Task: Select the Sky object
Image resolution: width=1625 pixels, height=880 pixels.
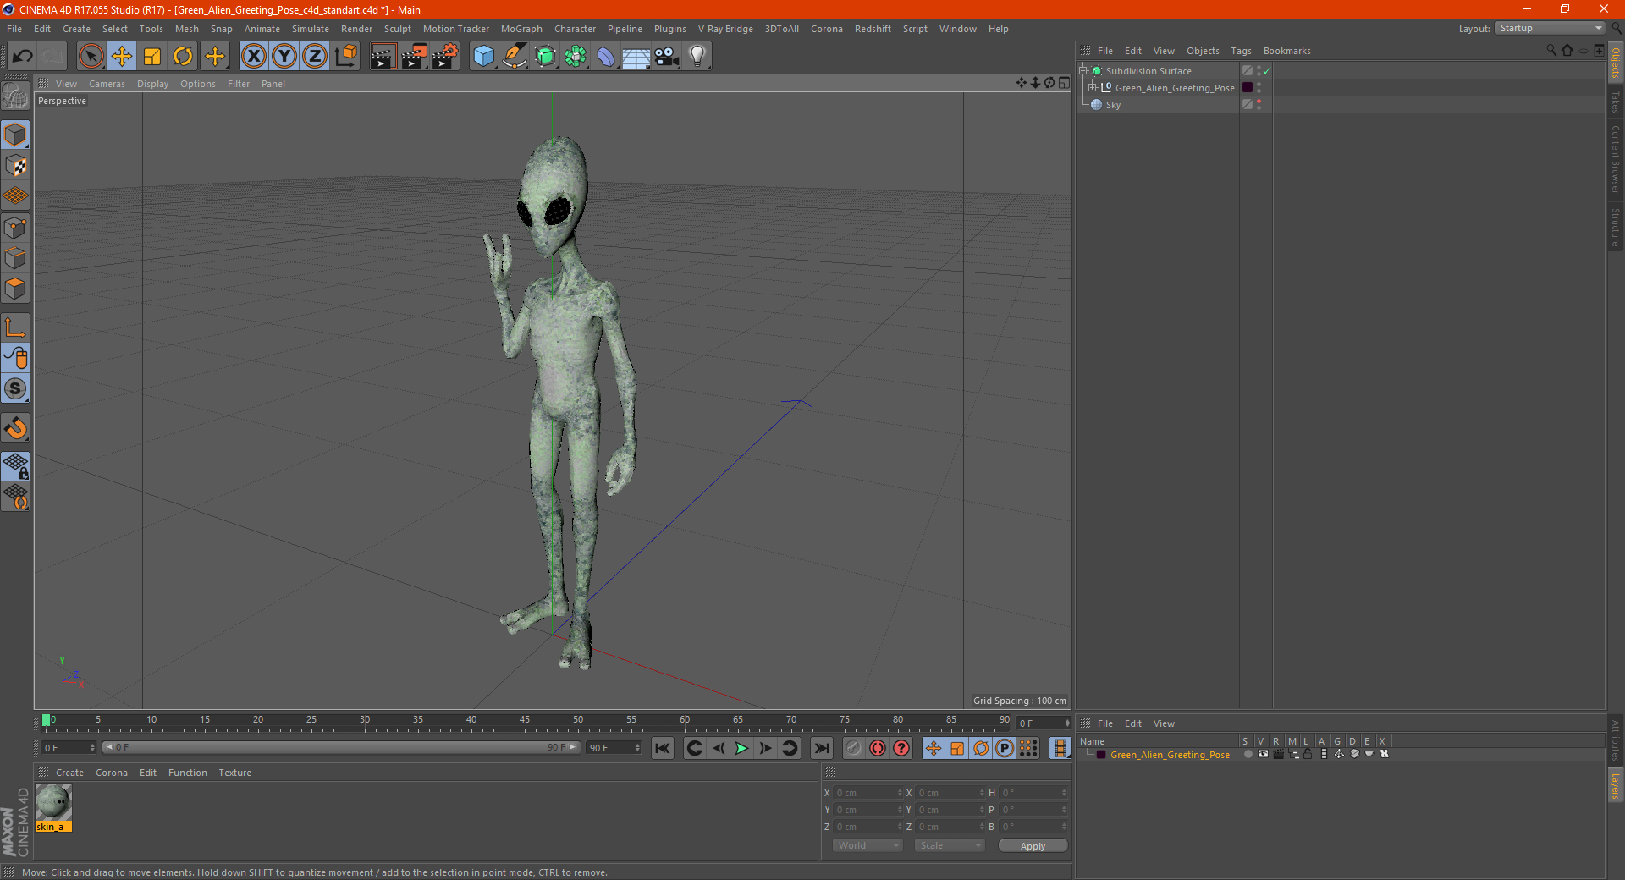Action: pos(1113,105)
